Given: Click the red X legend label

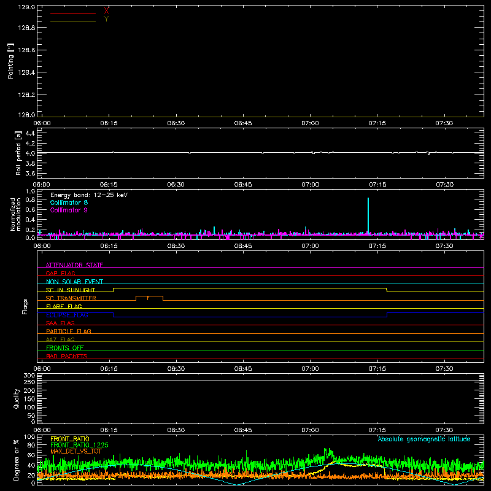Looking at the screenshot, I should [106, 11].
